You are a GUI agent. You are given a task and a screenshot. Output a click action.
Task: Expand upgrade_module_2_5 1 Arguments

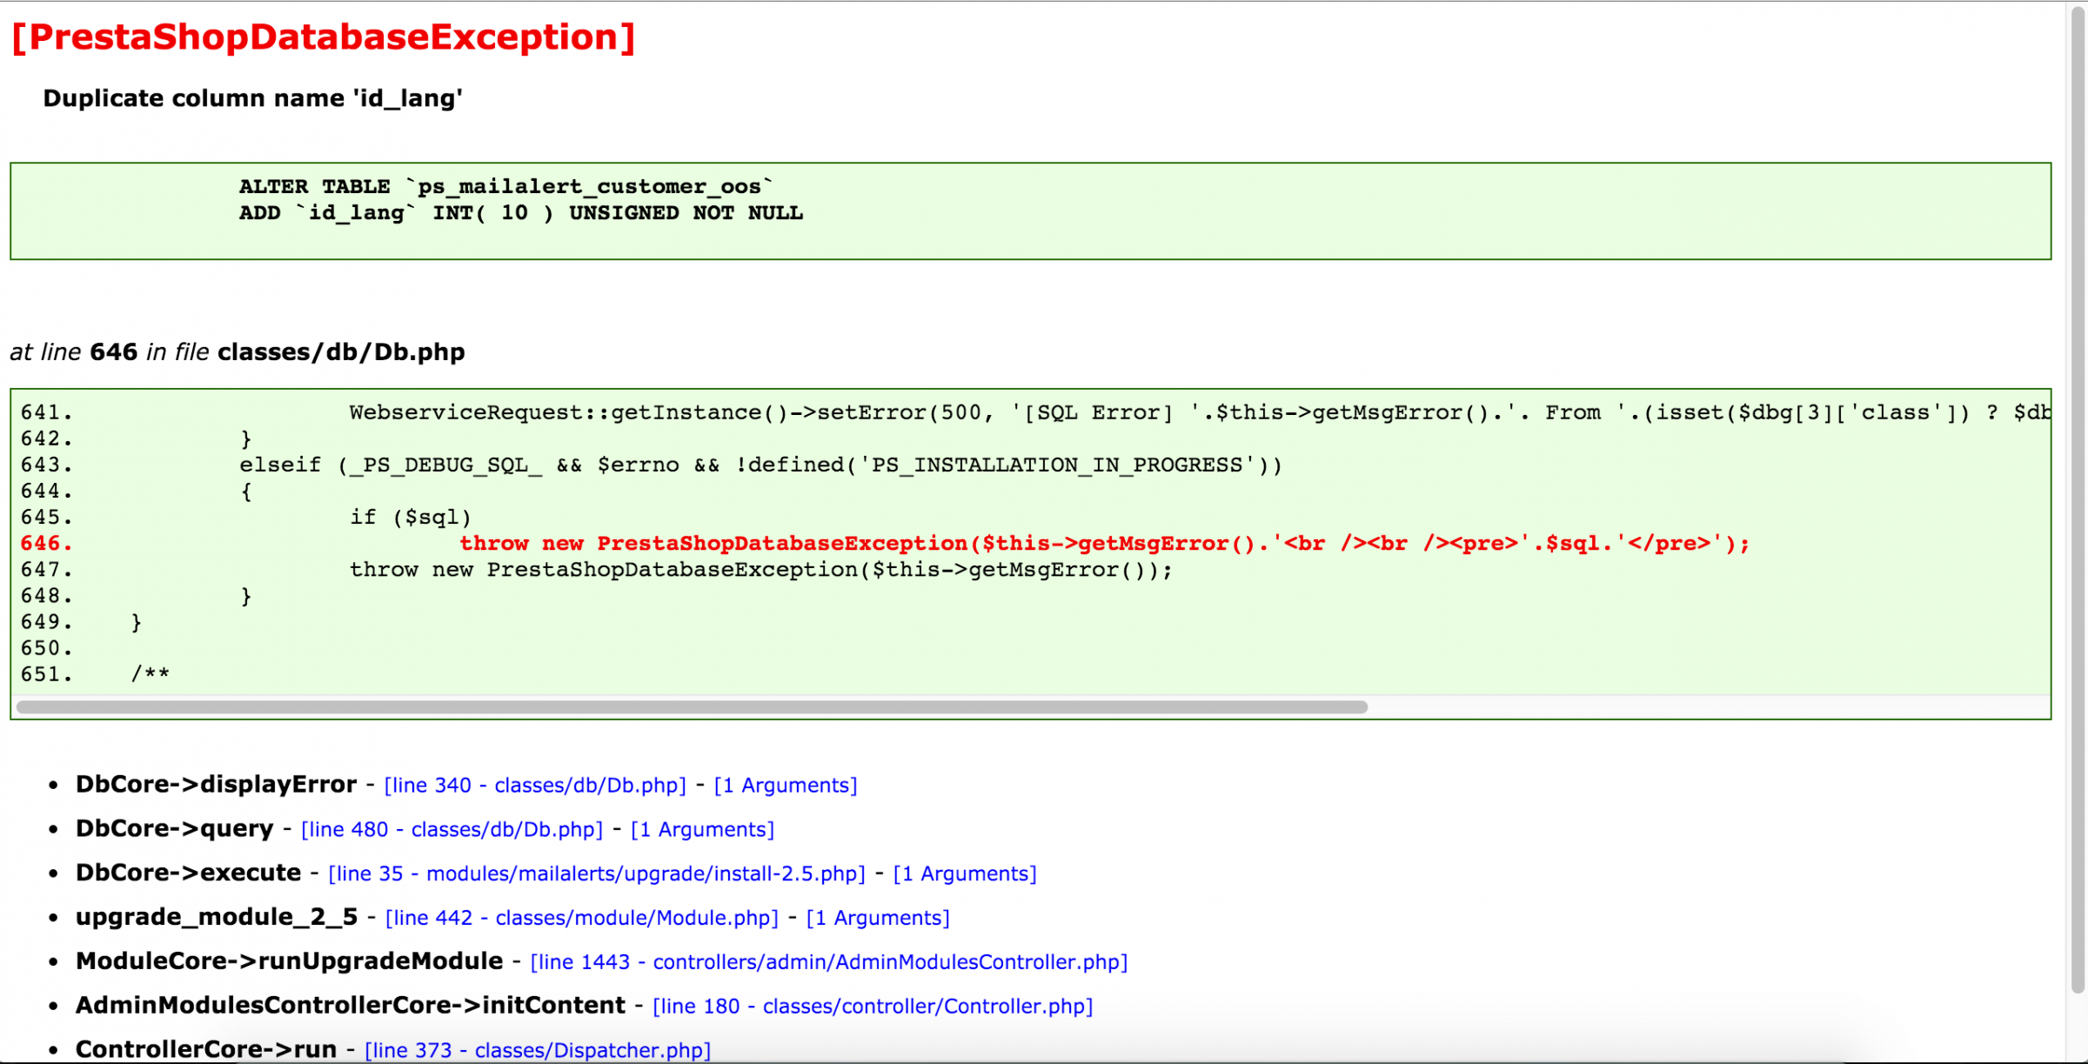pyautogui.click(x=877, y=918)
